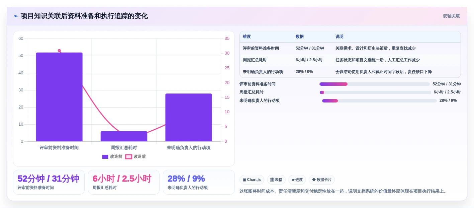Select the 评审前资料准备时间 table row cell

[x=261, y=48]
